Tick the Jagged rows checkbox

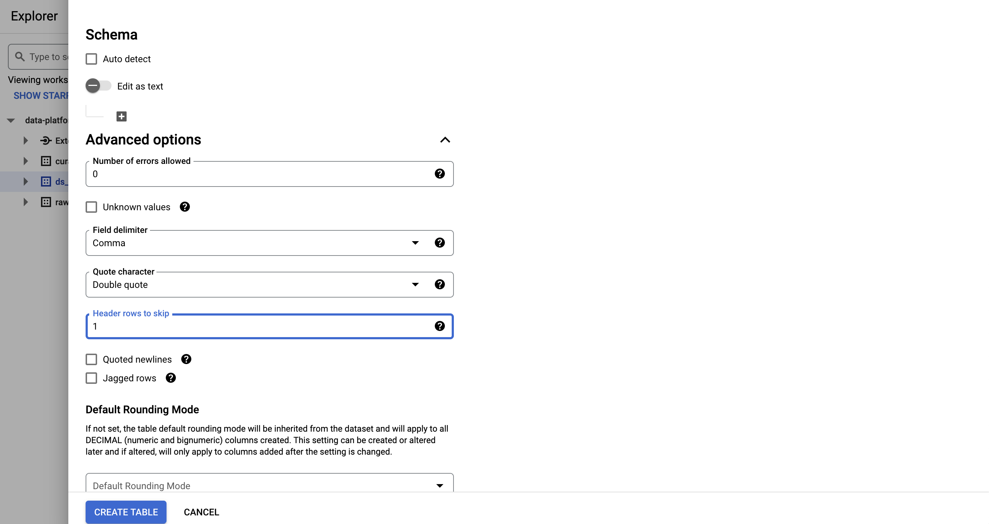(91, 378)
